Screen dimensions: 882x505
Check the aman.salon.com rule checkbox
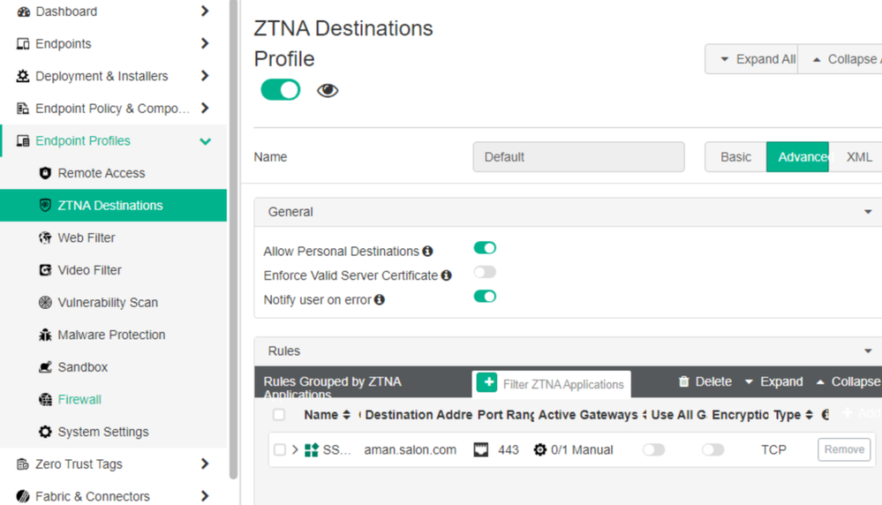(280, 450)
